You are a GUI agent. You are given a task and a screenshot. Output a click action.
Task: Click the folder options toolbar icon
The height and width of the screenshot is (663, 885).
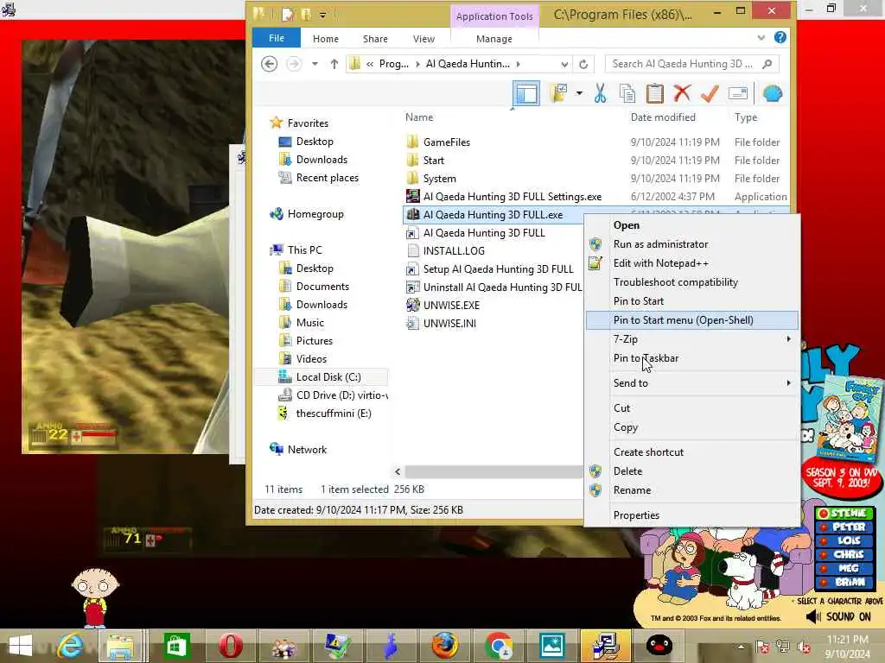click(x=559, y=93)
